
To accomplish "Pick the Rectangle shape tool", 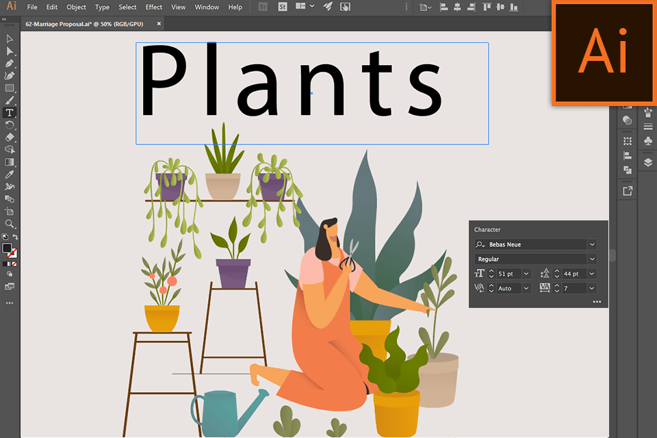I will click(10, 88).
